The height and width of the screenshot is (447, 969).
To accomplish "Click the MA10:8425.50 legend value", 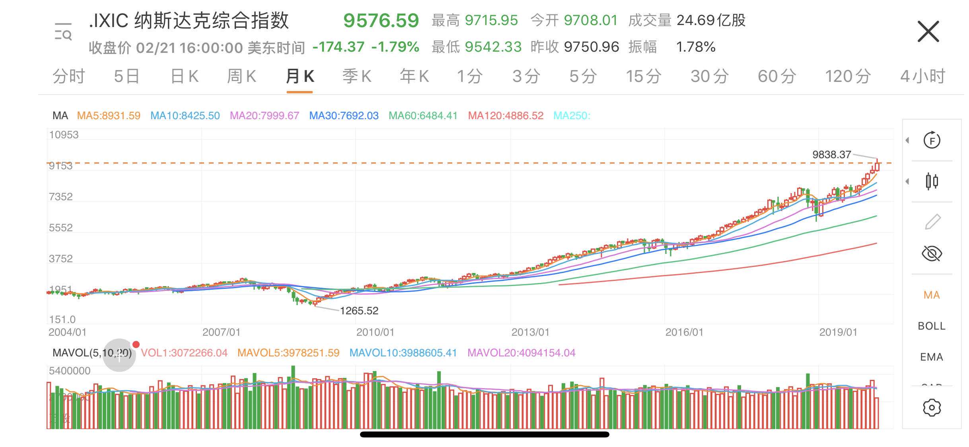I will [x=185, y=116].
